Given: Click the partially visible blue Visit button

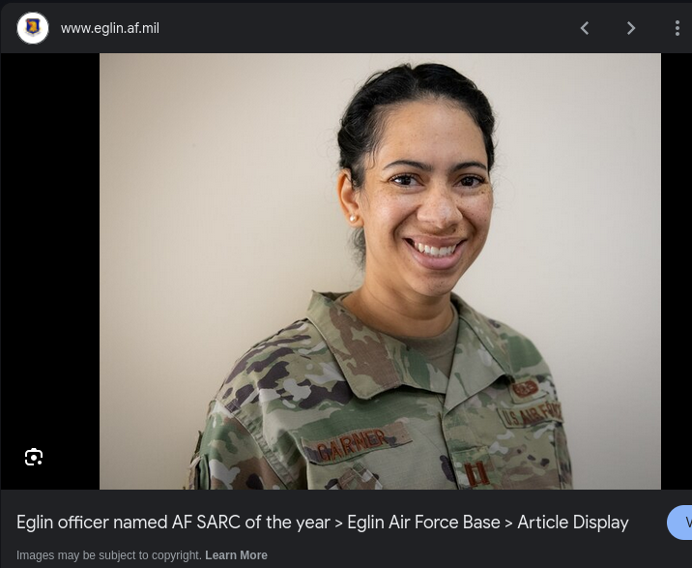Looking at the screenshot, I should tap(679, 523).
